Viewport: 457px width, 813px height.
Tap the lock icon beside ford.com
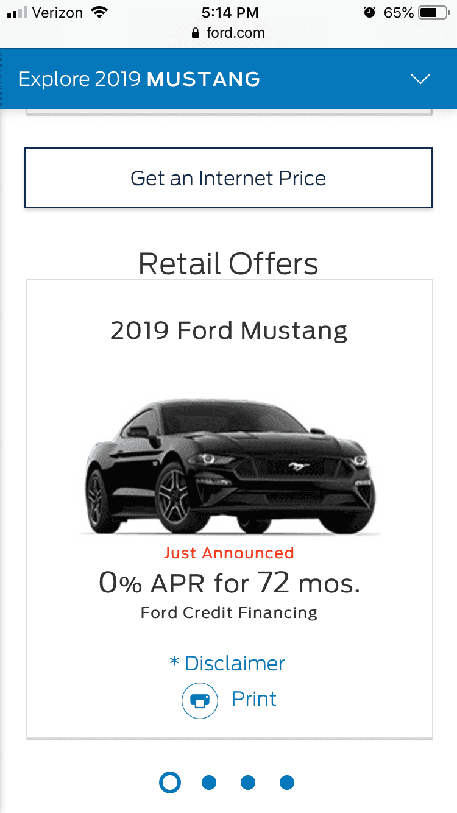click(x=196, y=33)
